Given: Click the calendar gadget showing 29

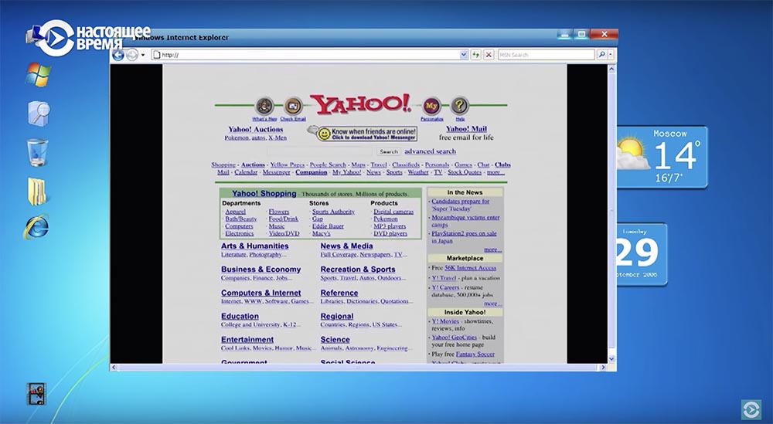Looking at the screenshot, I should click(x=642, y=254).
